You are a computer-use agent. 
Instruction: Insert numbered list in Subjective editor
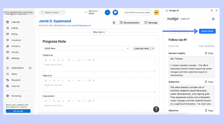pos(63,60)
